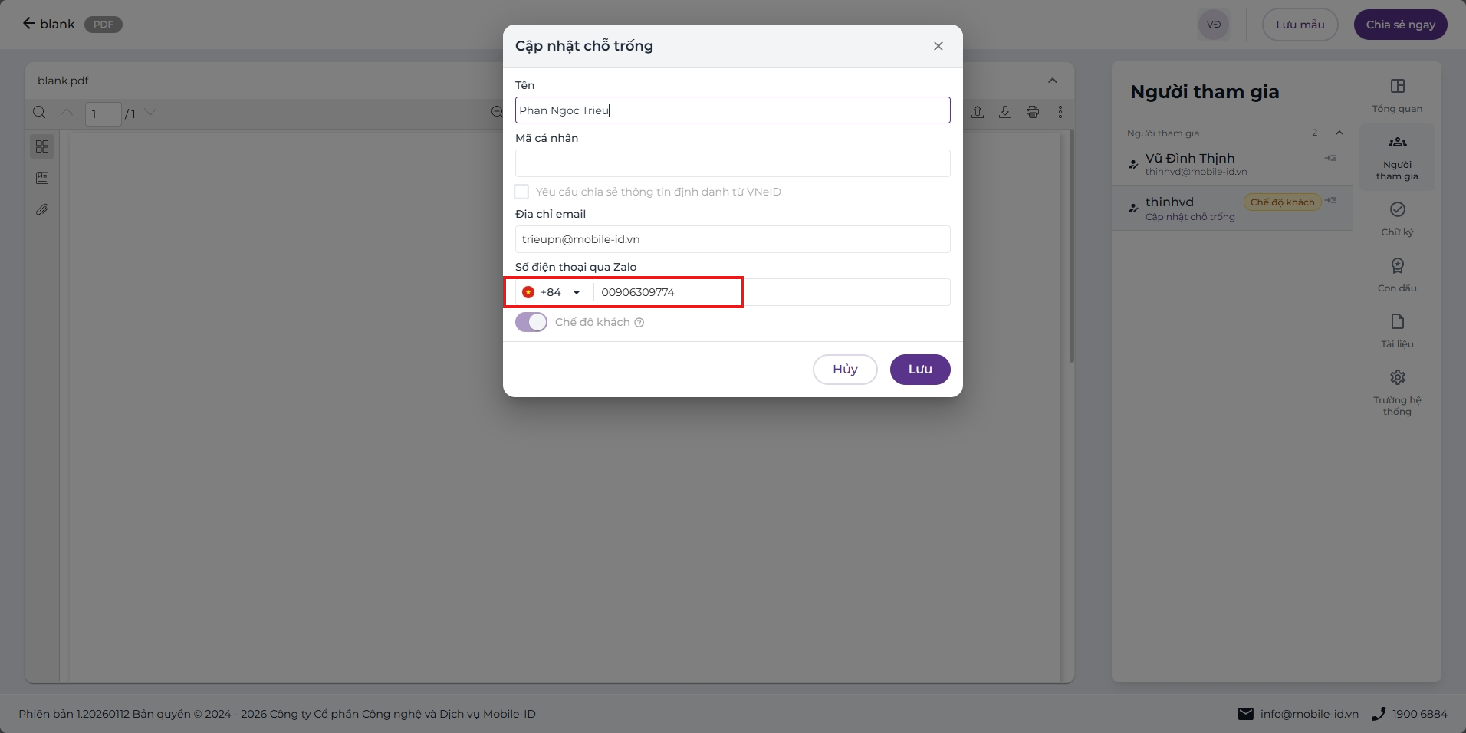1466x733 pixels.
Task: Click the print icon in PDF toolbar
Action: 1033,112
